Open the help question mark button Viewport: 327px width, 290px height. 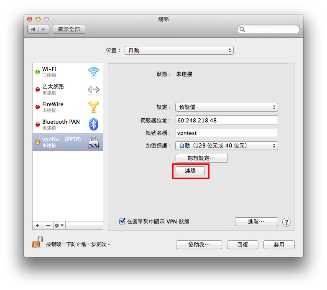tap(286, 222)
